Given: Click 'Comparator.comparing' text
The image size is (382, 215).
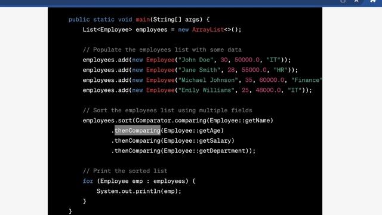Looking at the screenshot, I should [171, 121].
